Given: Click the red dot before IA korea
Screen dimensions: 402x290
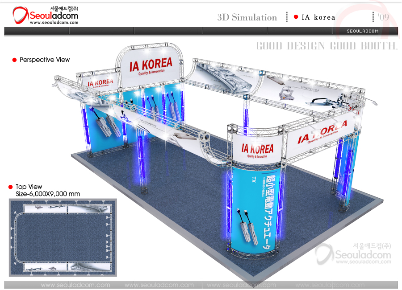Looking at the screenshot, I should (x=296, y=17).
